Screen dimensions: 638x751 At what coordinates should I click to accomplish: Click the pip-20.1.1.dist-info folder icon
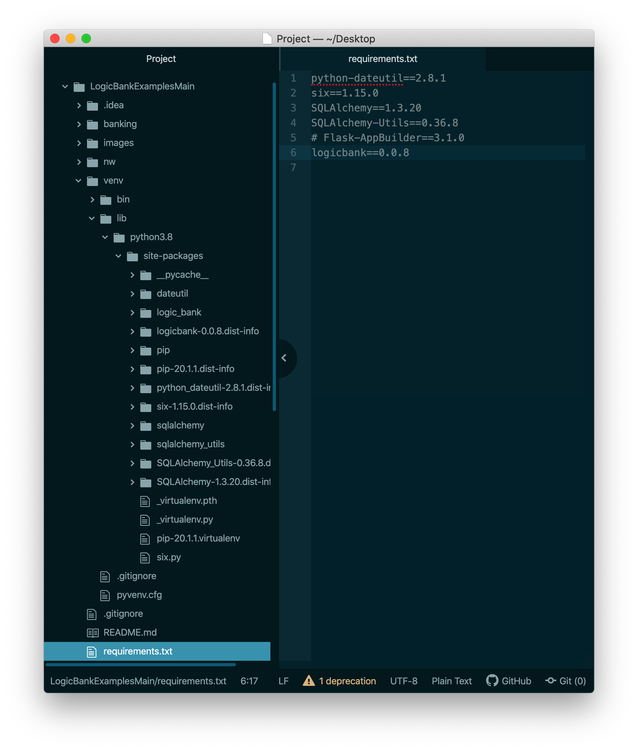(146, 369)
